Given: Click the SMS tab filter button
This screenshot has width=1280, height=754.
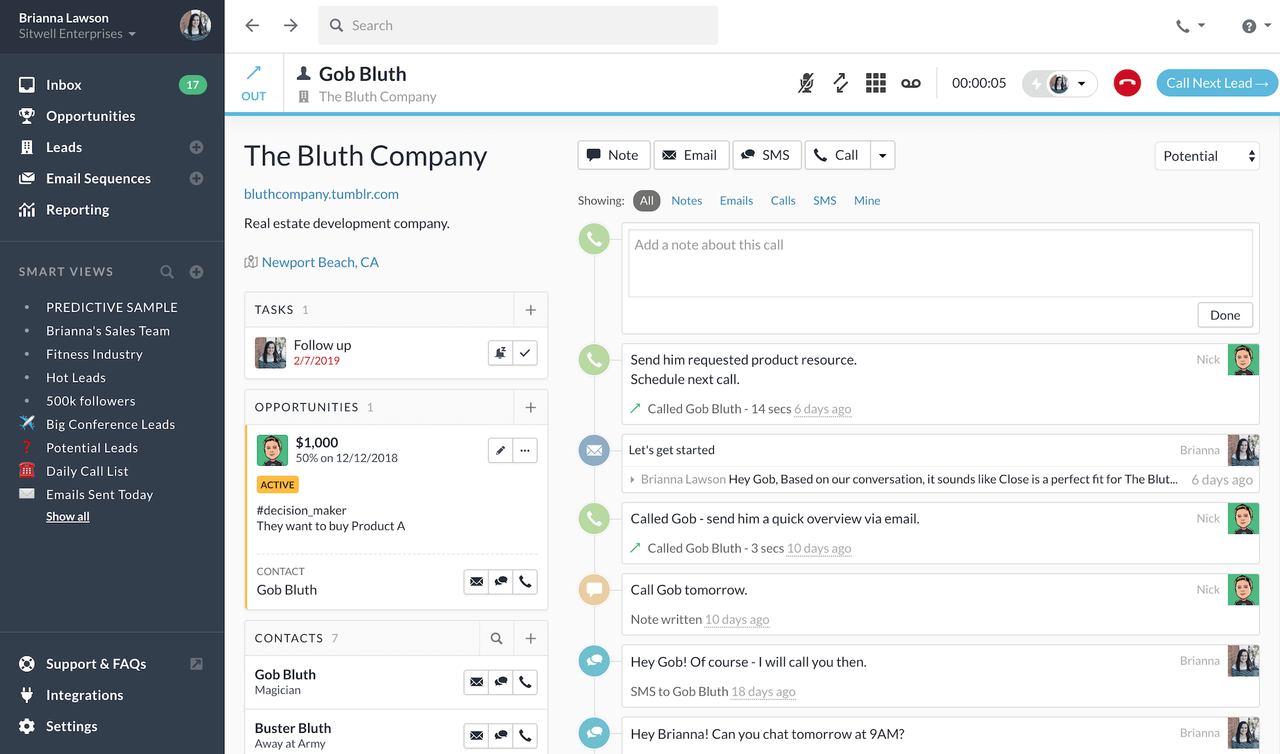Looking at the screenshot, I should click(x=824, y=200).
